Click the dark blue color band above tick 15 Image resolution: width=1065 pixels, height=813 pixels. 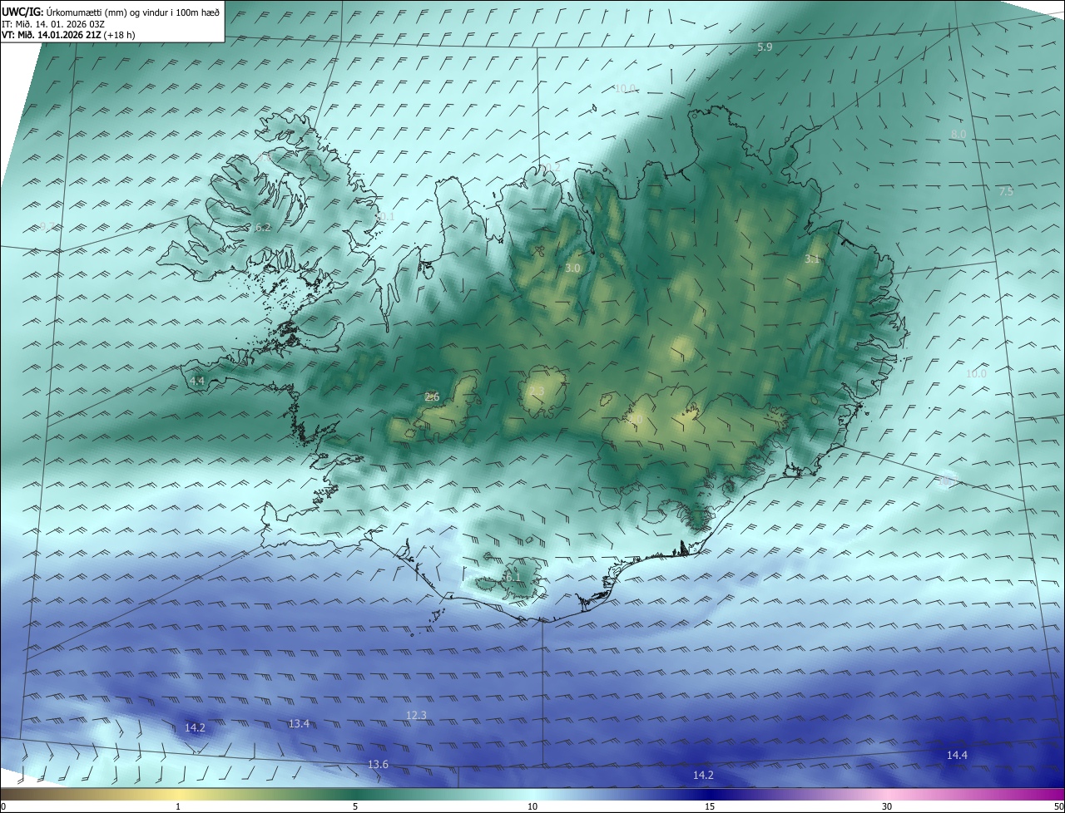[x=710, y=794]
